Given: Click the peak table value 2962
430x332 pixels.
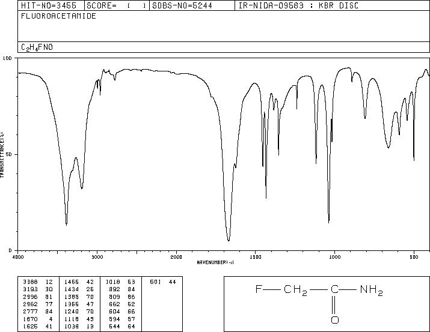Looking at the screenshot, I should coord(30,304).
